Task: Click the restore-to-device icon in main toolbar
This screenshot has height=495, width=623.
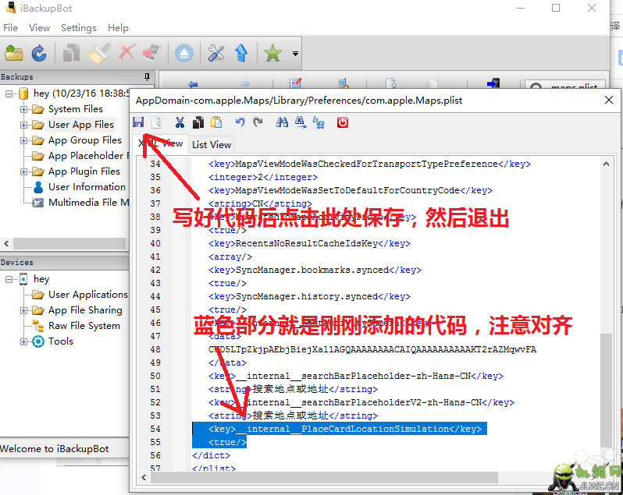Action: tap(151, 53)
